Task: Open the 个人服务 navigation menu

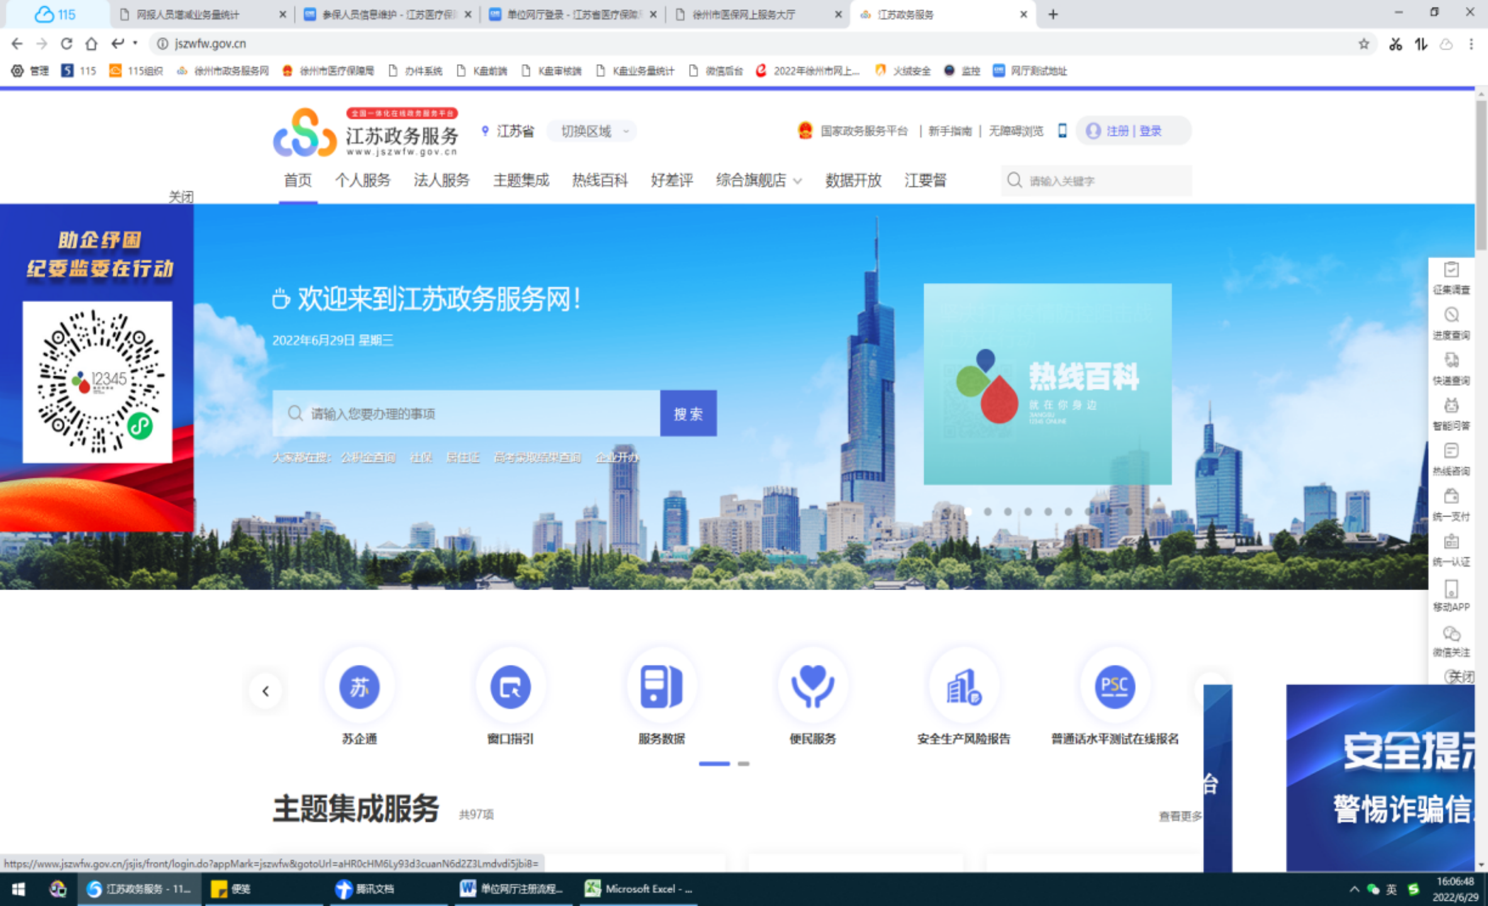Action: pyautogui.click(x=362, y=181)
